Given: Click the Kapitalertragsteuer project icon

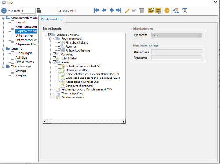Looking at the screenshot, I should (63, 82).
